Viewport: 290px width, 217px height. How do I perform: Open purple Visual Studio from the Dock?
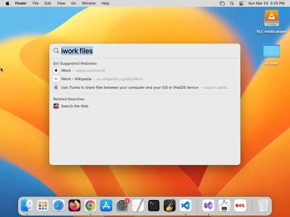pos(208,205)
